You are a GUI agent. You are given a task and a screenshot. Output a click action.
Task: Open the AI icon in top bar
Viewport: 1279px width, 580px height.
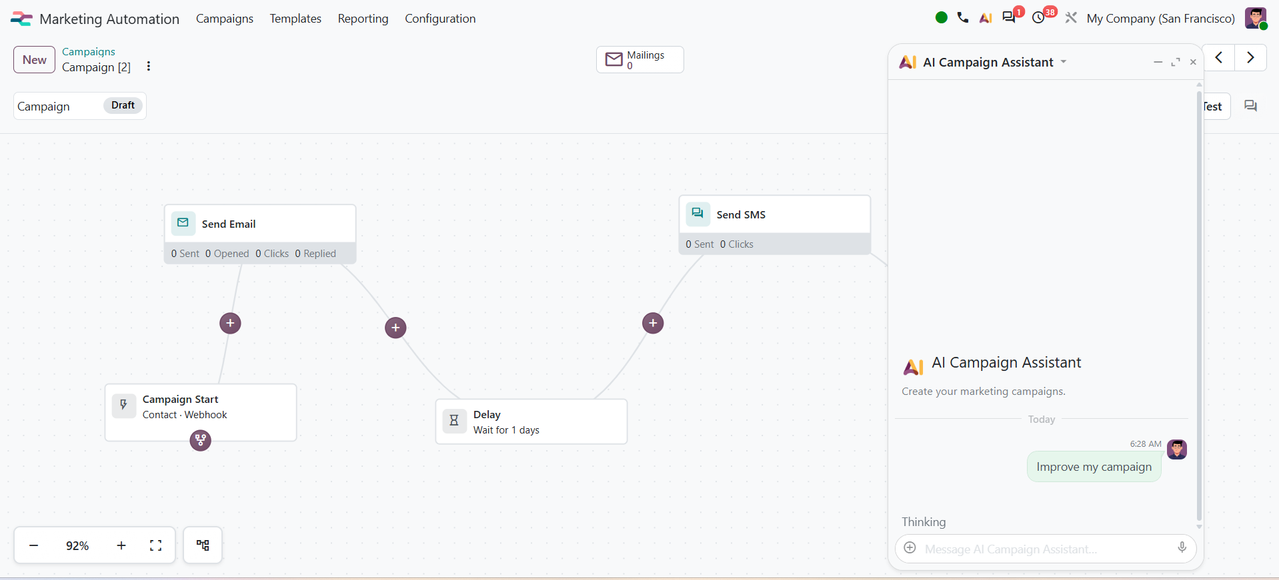click(x=986, y=18)
